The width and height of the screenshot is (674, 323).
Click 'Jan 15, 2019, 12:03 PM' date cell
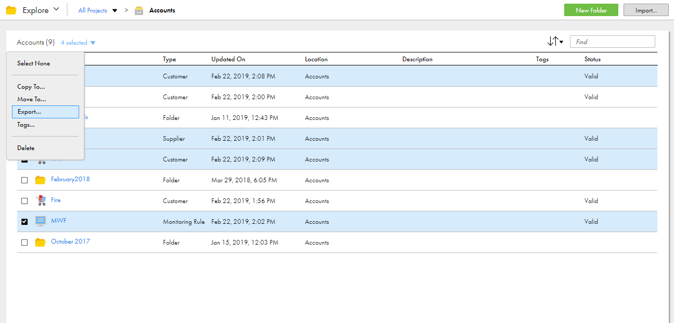(x=245, y=243)
